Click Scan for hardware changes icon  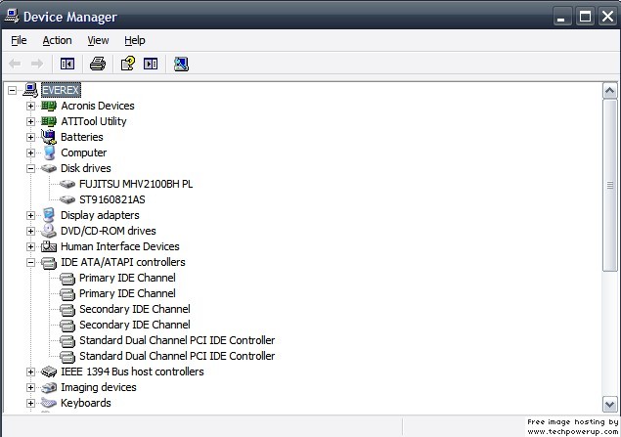coord(181,64)
